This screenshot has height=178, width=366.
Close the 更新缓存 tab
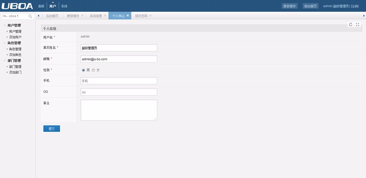point(82,16)
